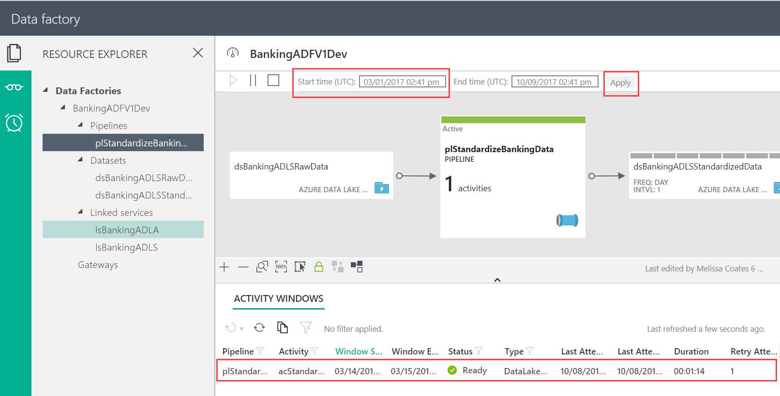Image resolution: width=780 pixels, height=396 pixels.
Task: Collapse the Linked services tree node
Action: coord(81,212)
